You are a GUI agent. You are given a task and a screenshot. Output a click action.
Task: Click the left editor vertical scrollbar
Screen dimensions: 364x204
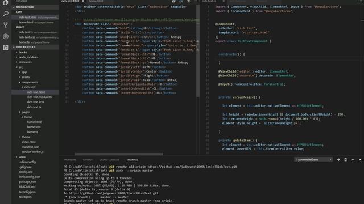pyautogui.click(x=198, y=51)
